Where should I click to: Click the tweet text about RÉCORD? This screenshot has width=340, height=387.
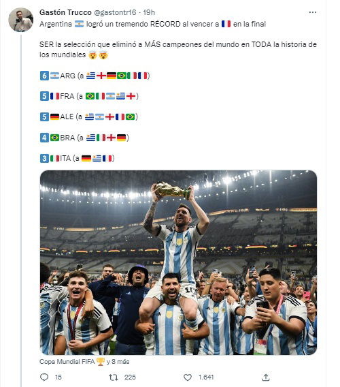[153, 24]
